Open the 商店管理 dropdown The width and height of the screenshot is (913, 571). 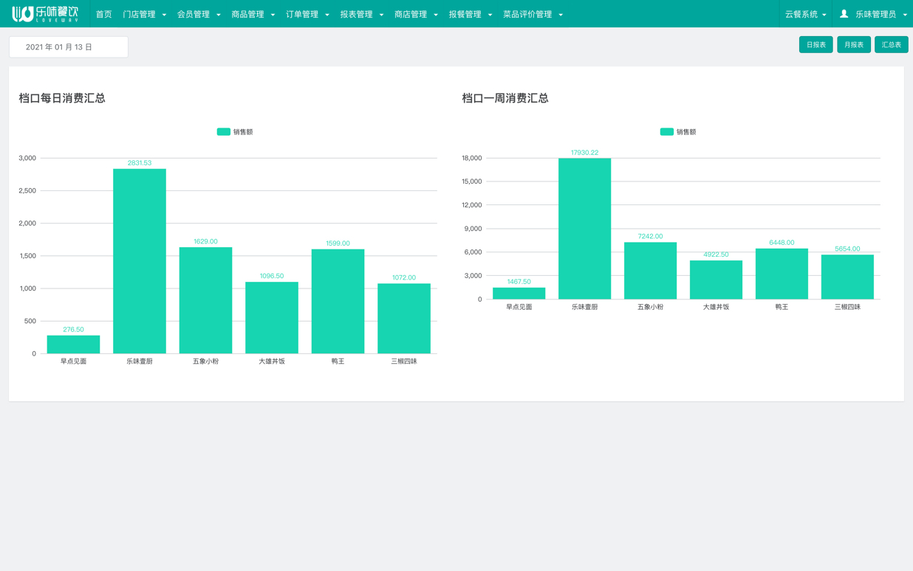[x=416, y=14]
